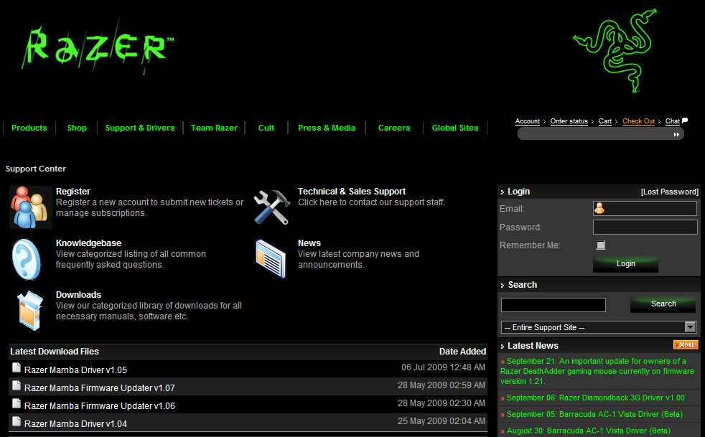
Task: Open the Support & Drivers menu
Action: point(140,128)
